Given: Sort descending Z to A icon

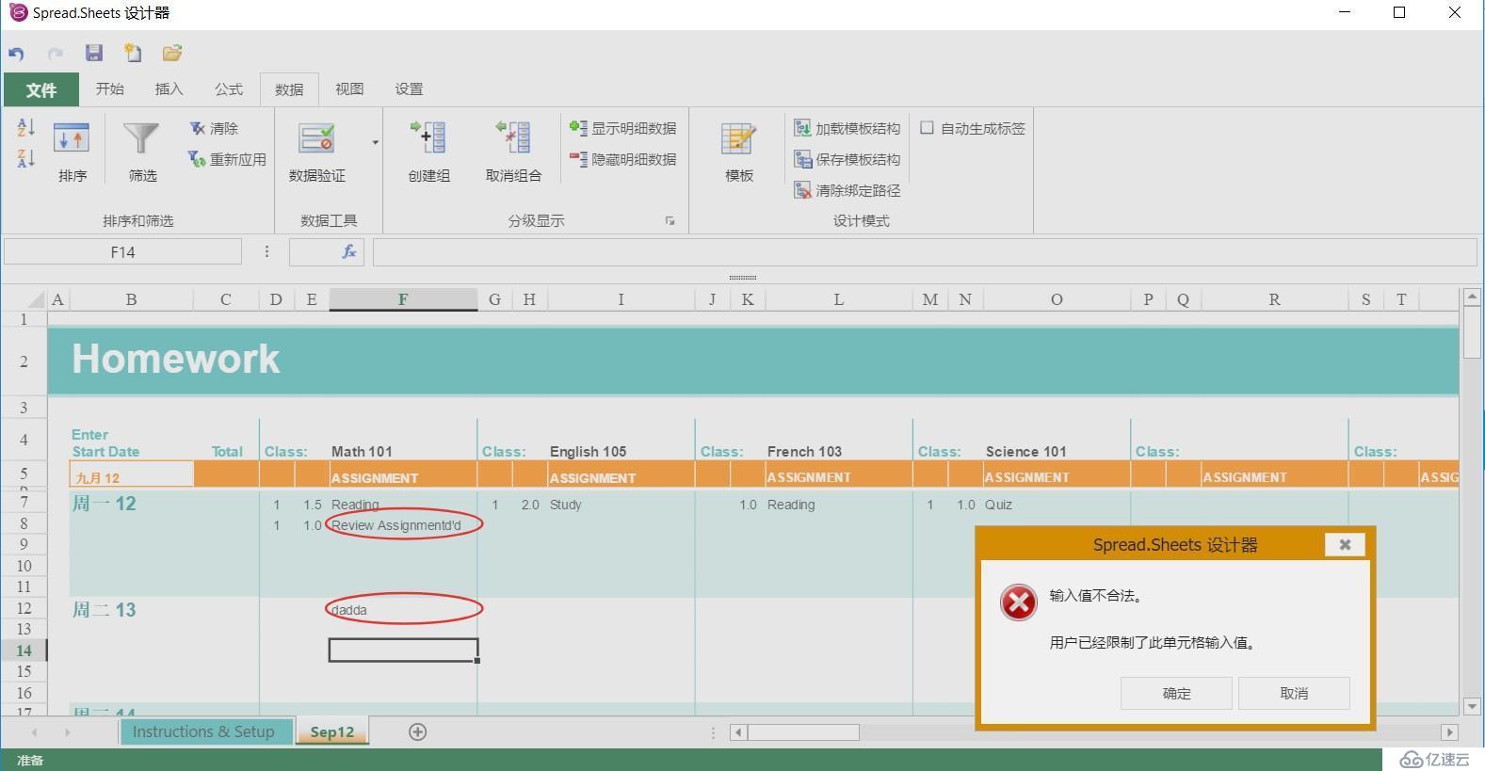Looking at the screenshot, I should [x=25, y=158].
